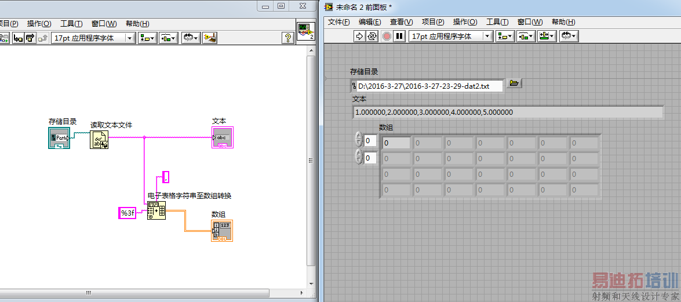Click the red Abort Execution button
681x302 pixels.
(x=387, y=37)
